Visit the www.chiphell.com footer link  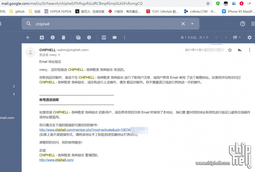click(x=56, y=160)
